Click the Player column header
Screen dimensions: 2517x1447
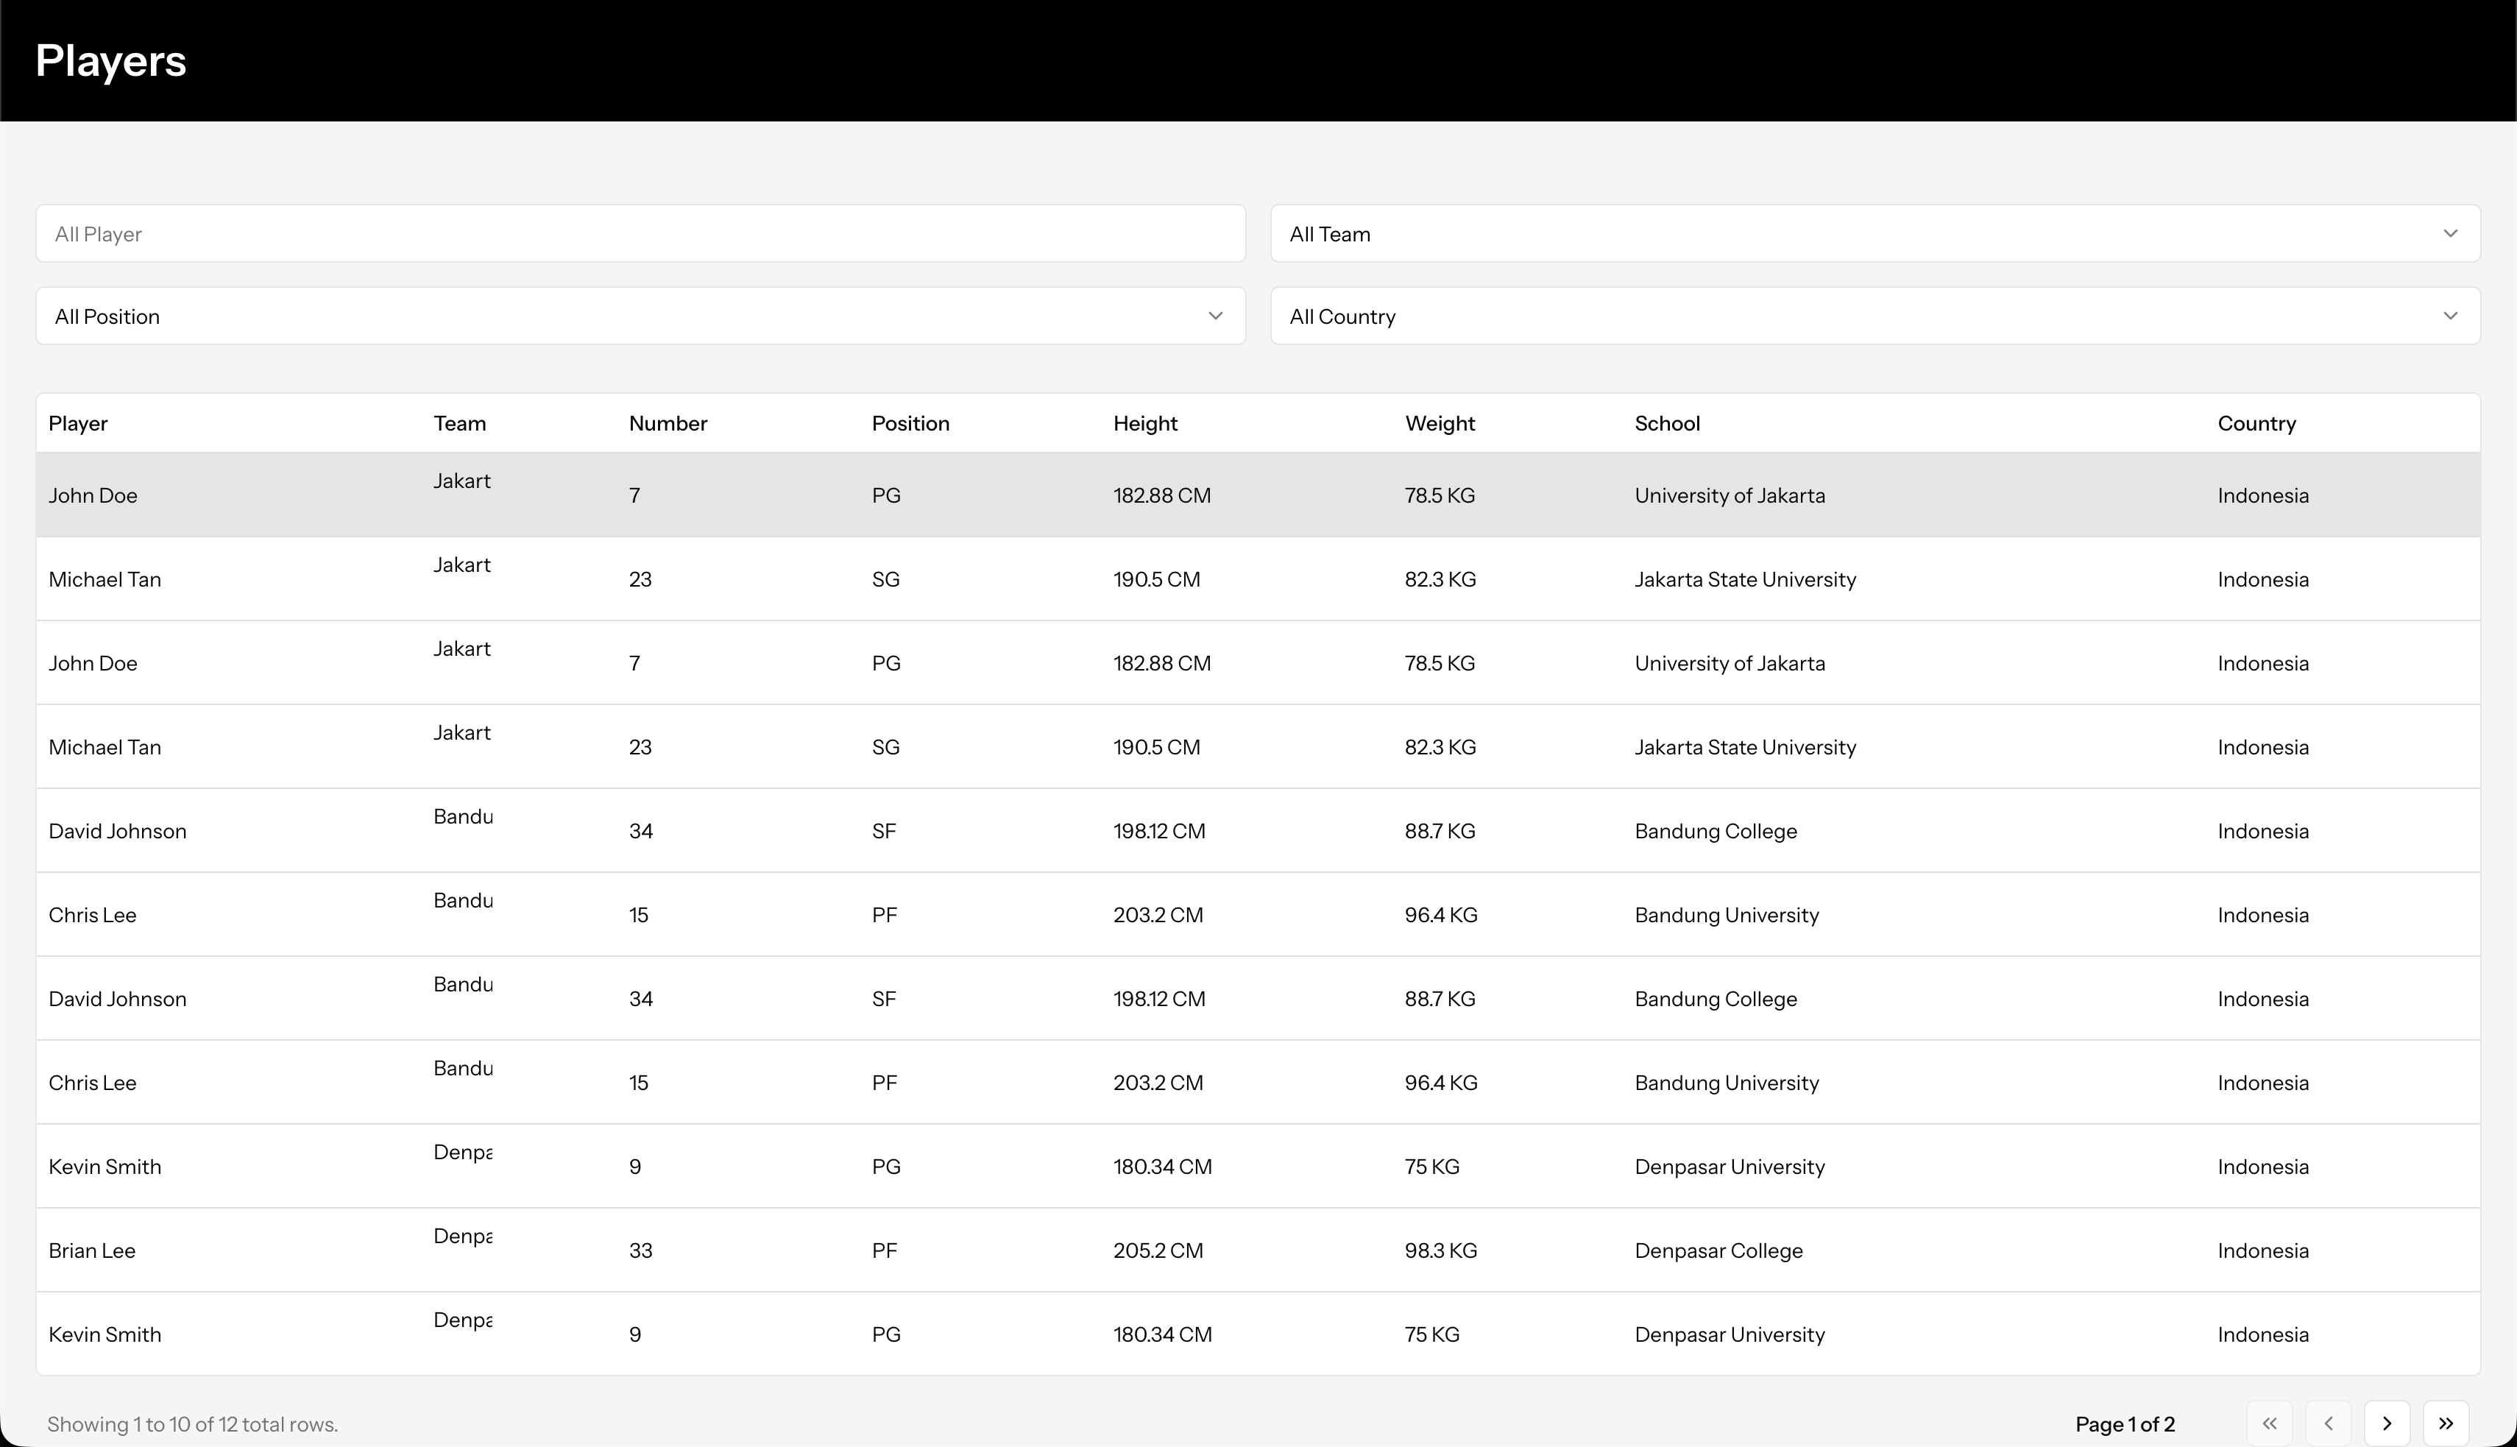79,423
